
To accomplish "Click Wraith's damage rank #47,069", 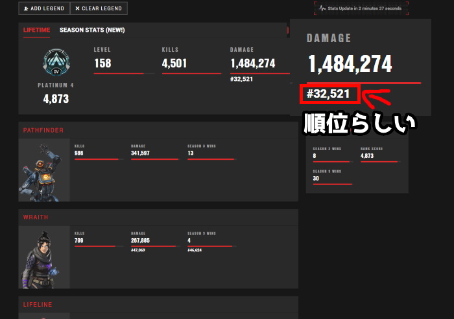I will [137, 250].
